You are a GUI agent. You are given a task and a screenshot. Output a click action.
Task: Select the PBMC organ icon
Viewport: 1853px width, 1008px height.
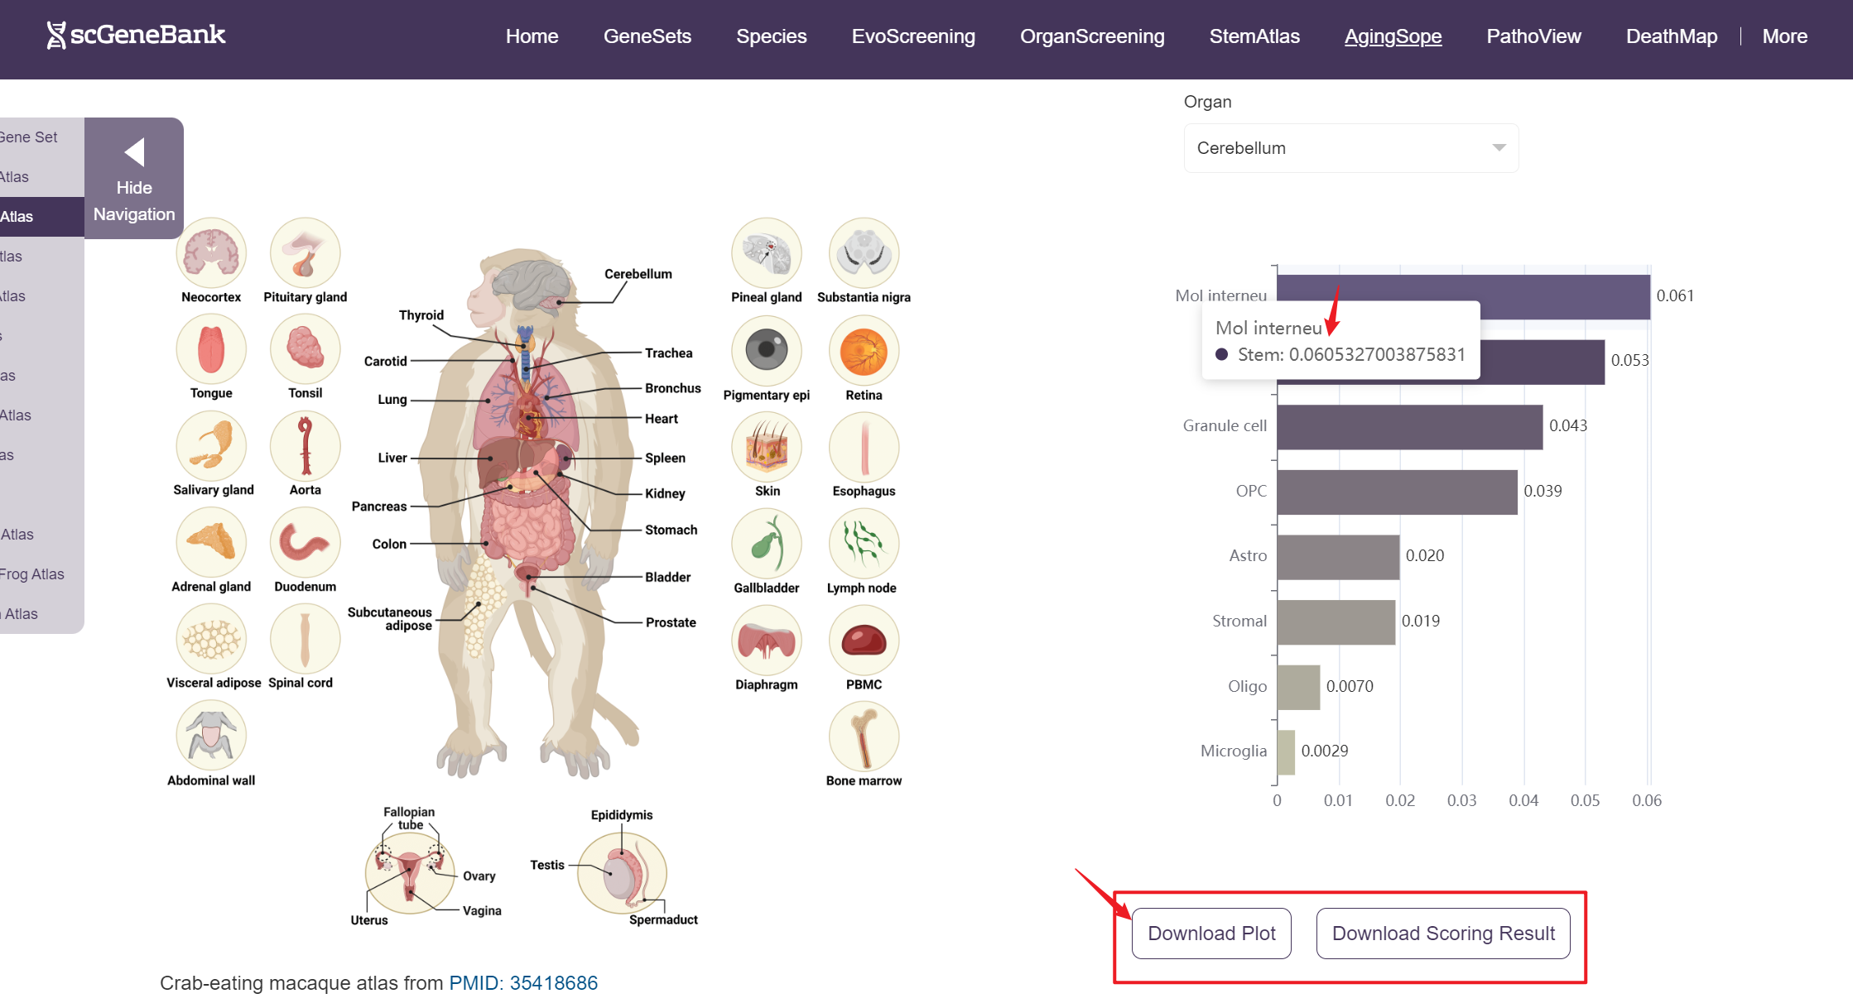pos(864,641)
